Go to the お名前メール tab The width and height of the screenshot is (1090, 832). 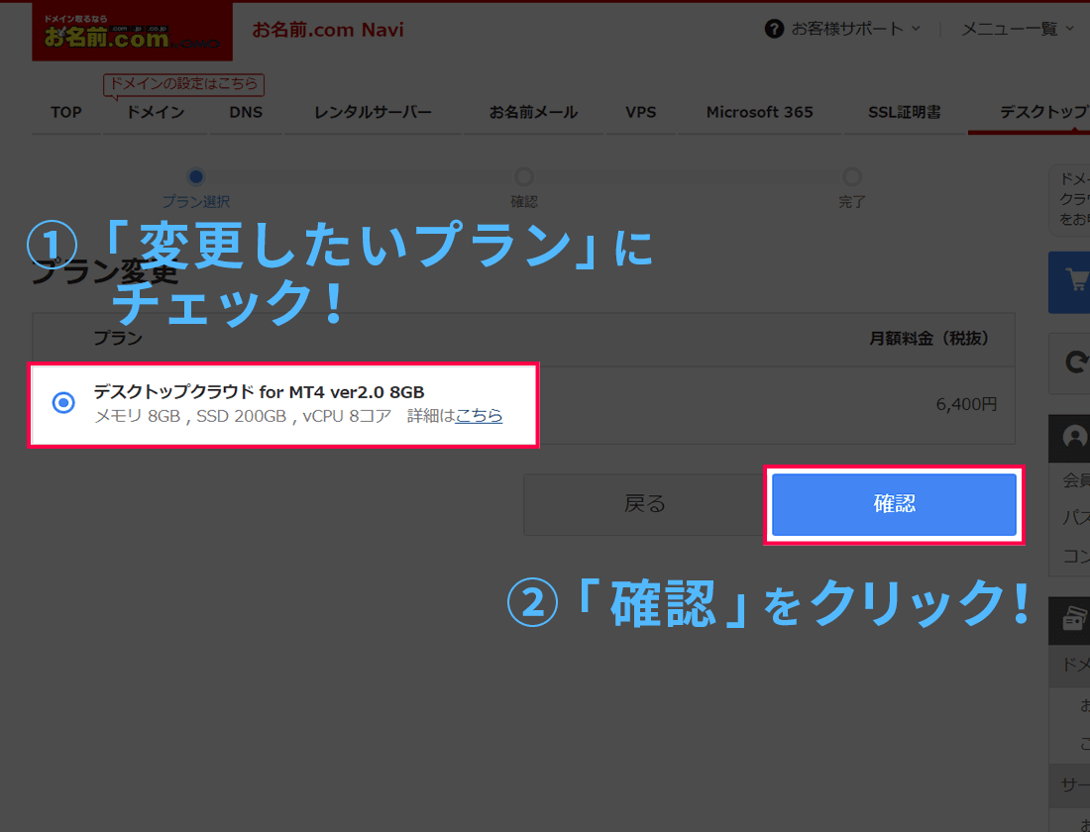[x=533, y=112]
